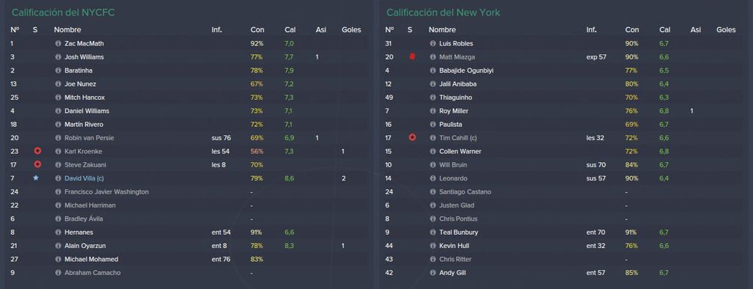Viewport: 753px width, 289px height.
Task: Click the injury icon beside Tim Cahill
Action: [412, 138]
